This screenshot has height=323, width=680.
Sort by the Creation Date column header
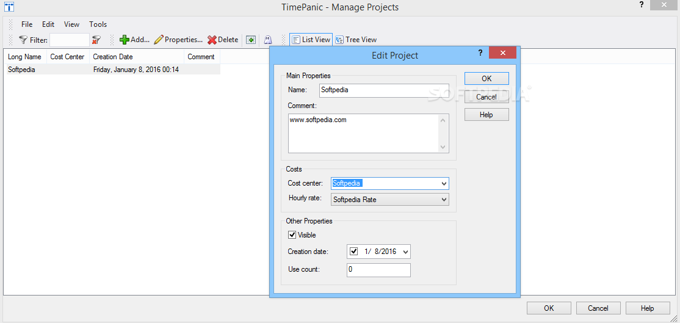[137, 57]
